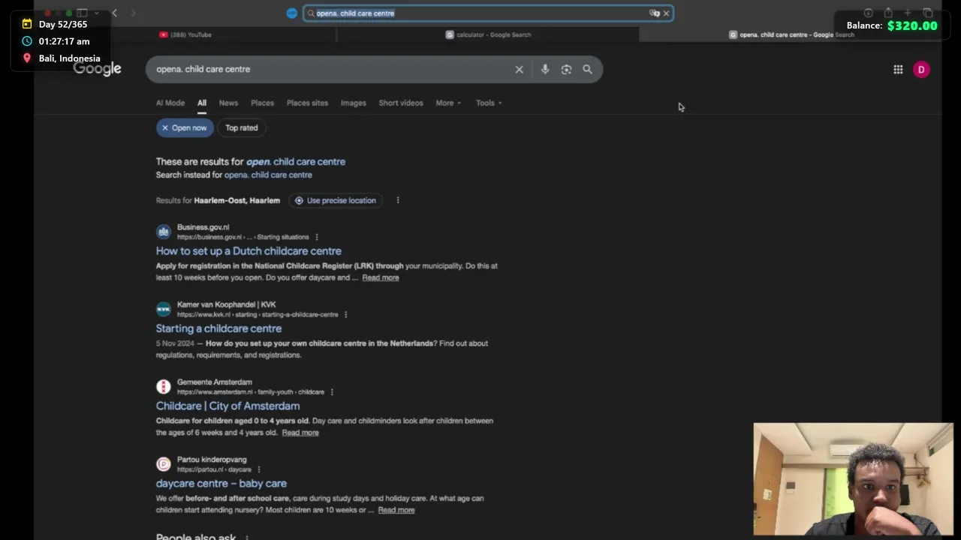Open the Google apps grid
Screen dimensions: 961x540
(898, 69)
